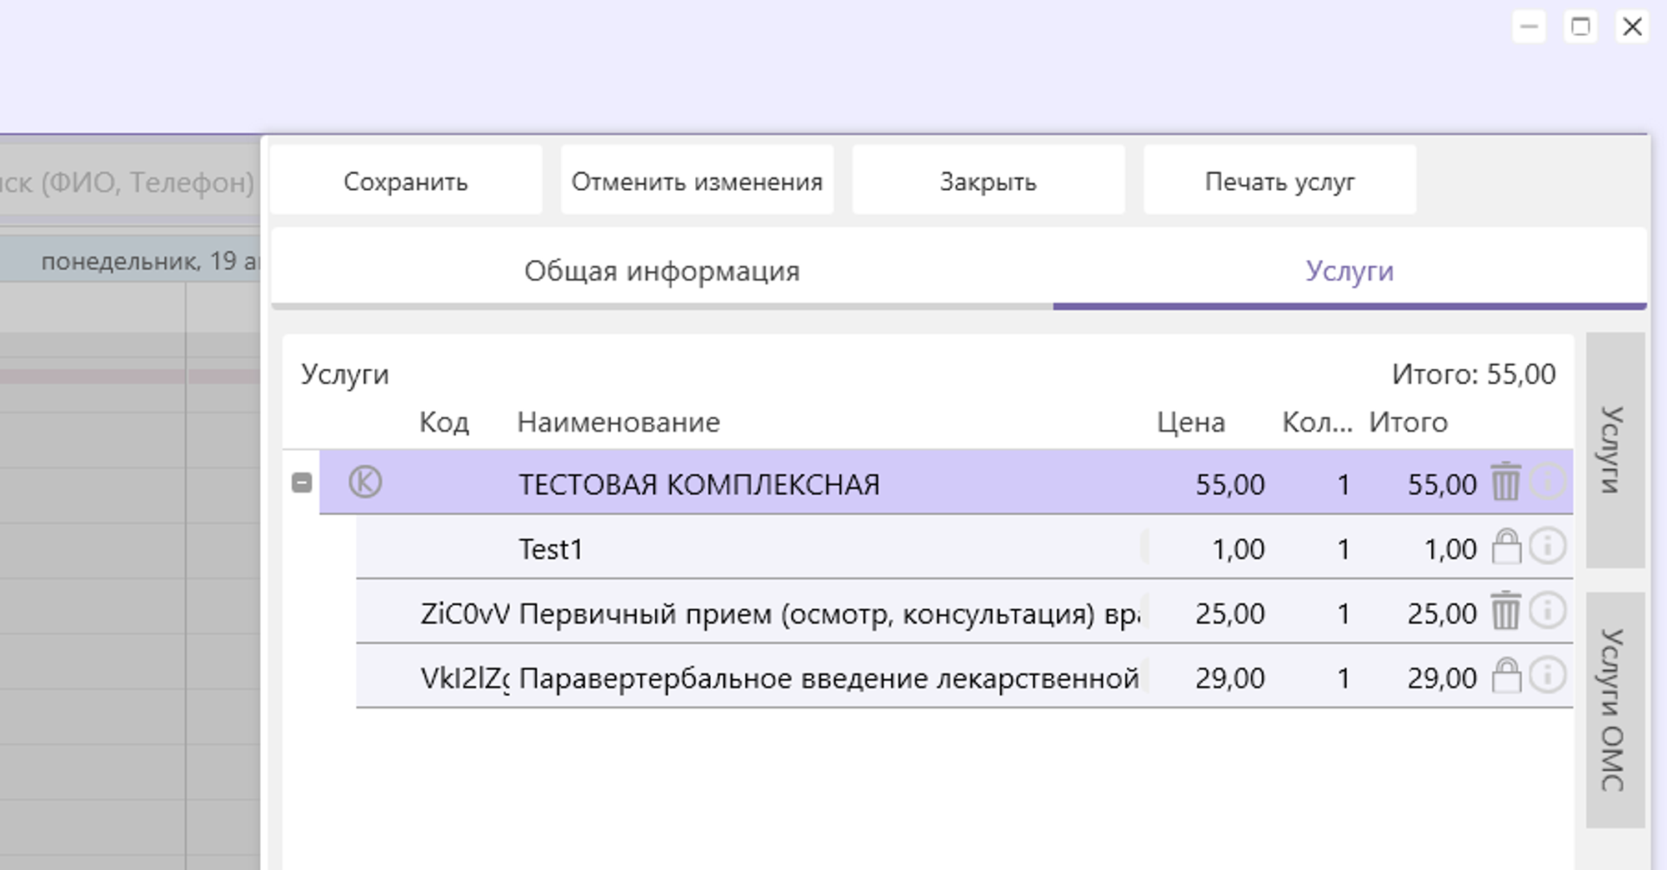The image size is (1667, 870).
Task: Click the Наименование column header
Action: coord(618,422)
